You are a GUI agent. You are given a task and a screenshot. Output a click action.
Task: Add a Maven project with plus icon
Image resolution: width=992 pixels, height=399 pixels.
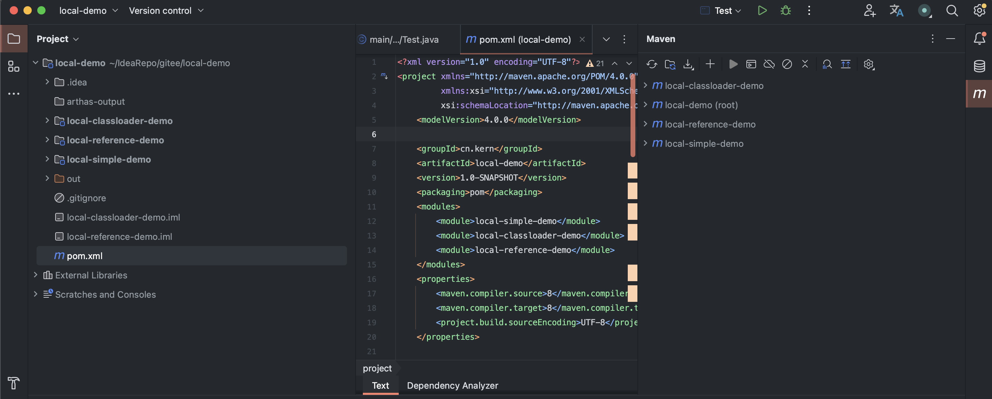(710, 64)
